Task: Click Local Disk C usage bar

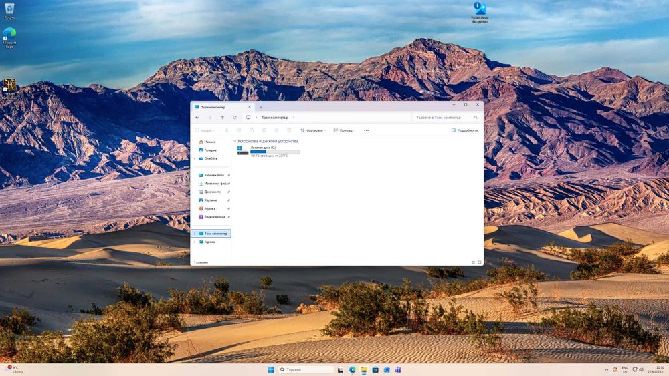Action: 275,152
